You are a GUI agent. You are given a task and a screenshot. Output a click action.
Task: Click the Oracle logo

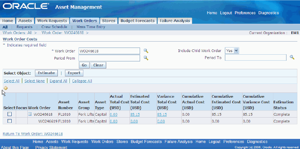click(26, 6)
